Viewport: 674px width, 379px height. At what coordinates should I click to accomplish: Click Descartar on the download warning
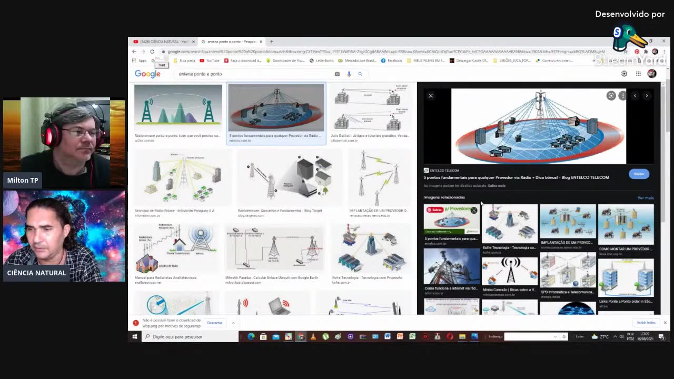pyautogui.click(x=214, y=323)
